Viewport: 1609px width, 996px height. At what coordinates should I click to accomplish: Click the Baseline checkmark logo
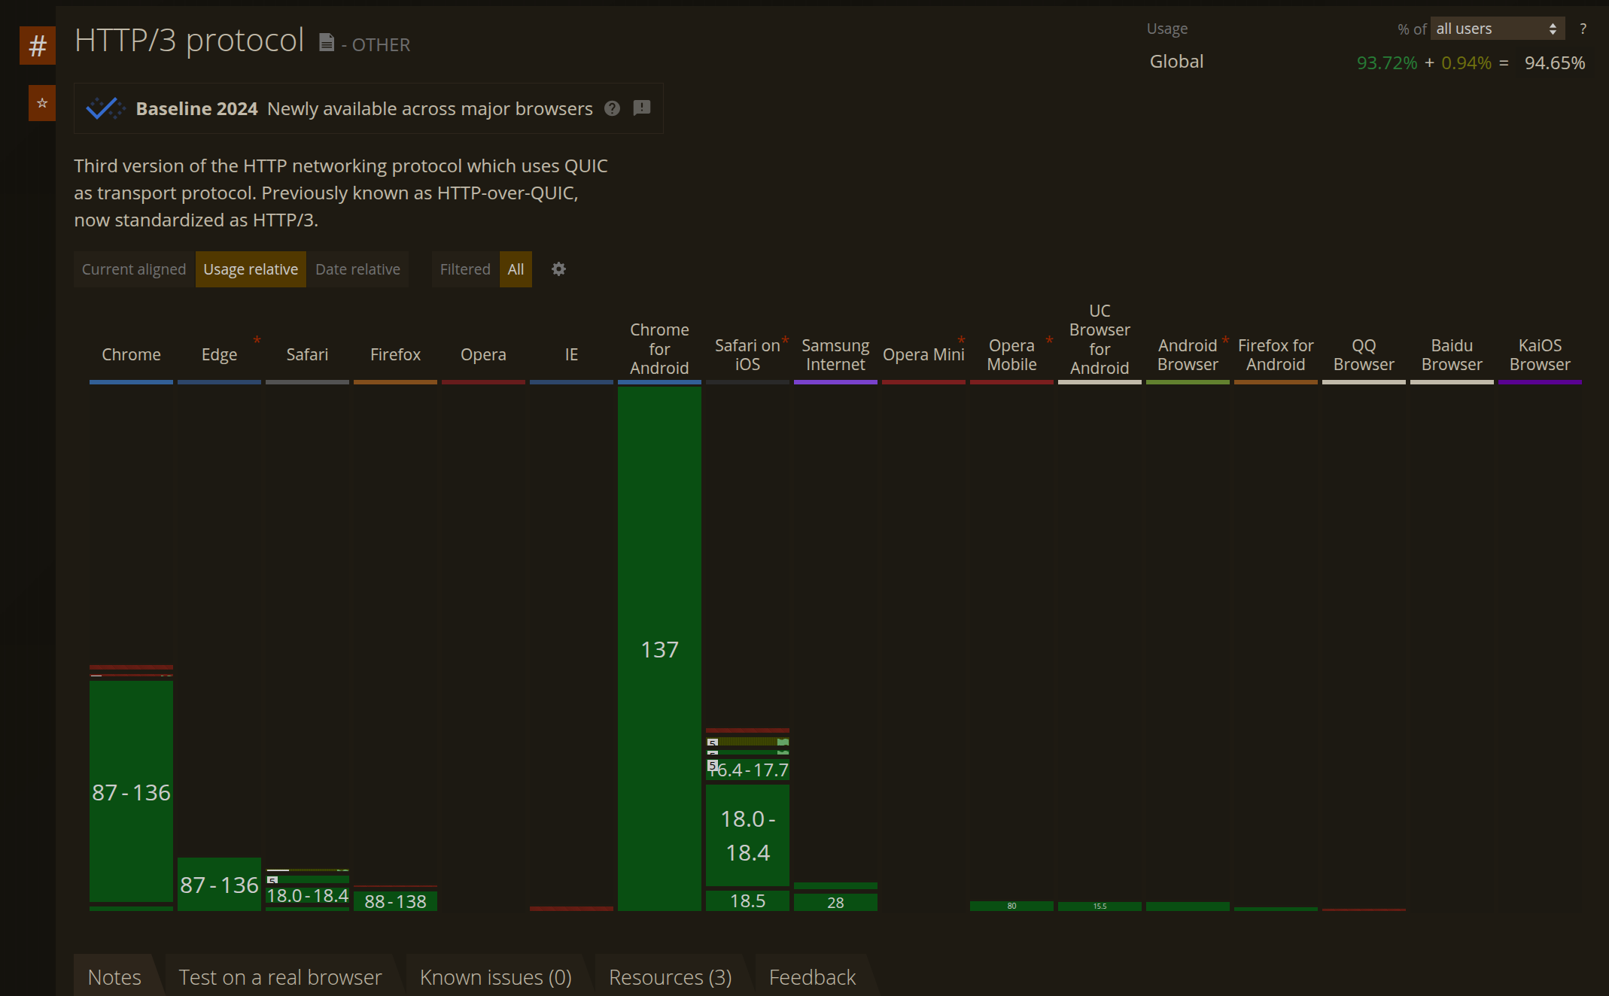pos(105,108)
